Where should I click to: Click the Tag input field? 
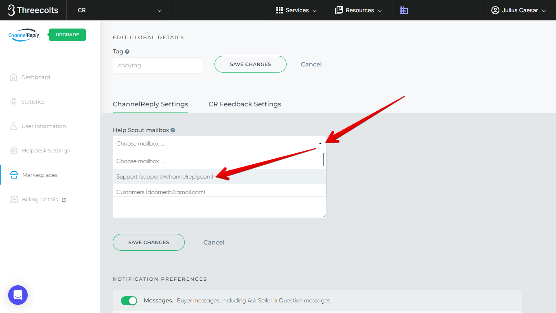click(158, 65)
